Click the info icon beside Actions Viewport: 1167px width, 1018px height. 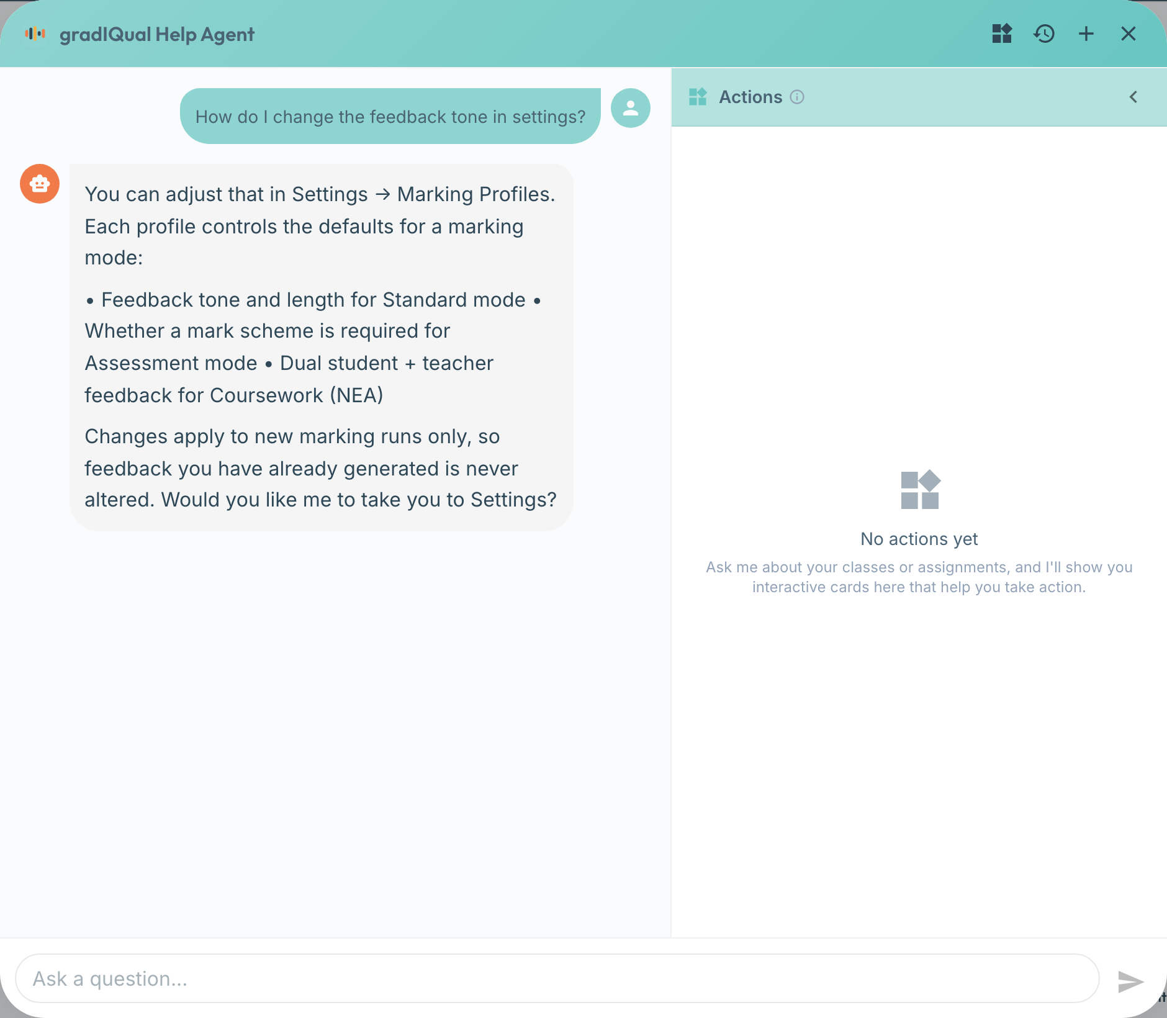(797, 97)
